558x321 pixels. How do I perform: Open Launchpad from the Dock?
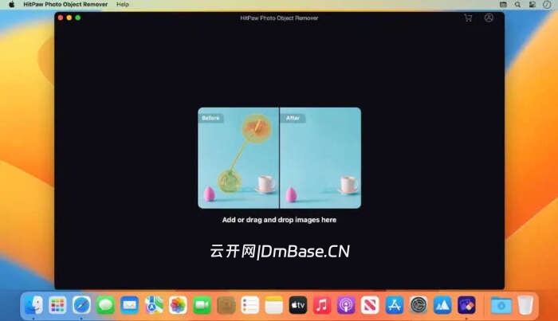click(x=57, y=305)
